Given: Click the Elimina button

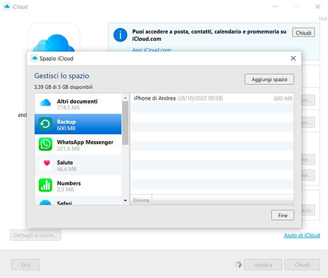Looking at the screenshot, I should tap(141, 200).
